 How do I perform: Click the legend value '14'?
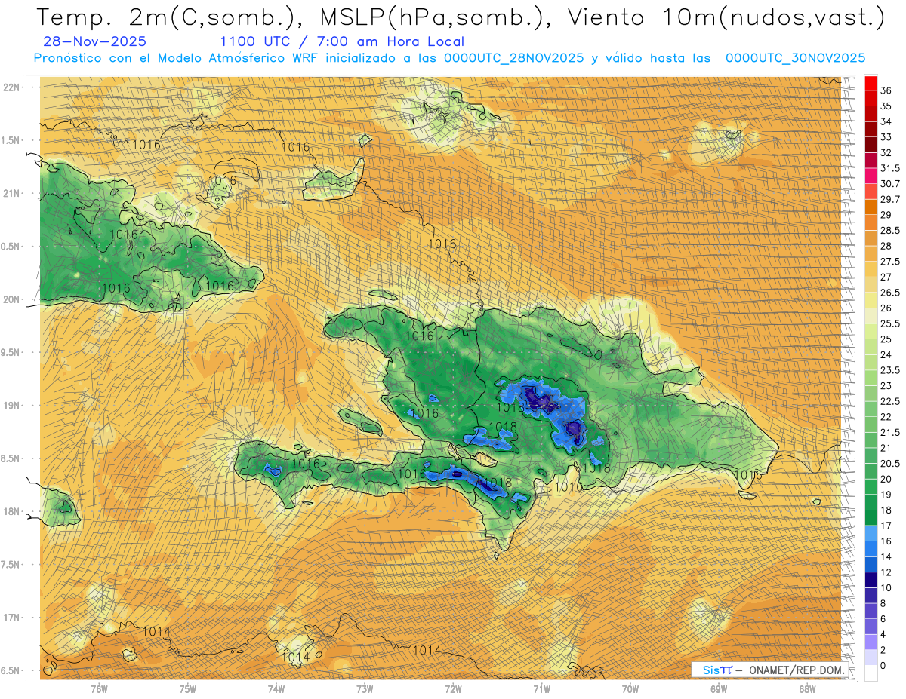[x=886, y=557]
